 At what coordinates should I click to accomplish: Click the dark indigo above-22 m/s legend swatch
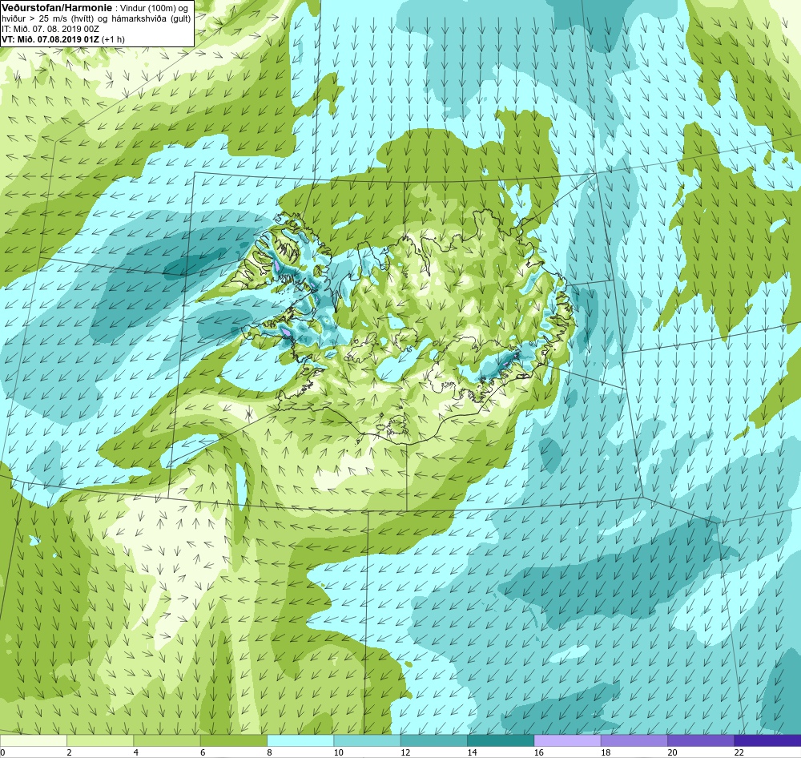[767, 740]
